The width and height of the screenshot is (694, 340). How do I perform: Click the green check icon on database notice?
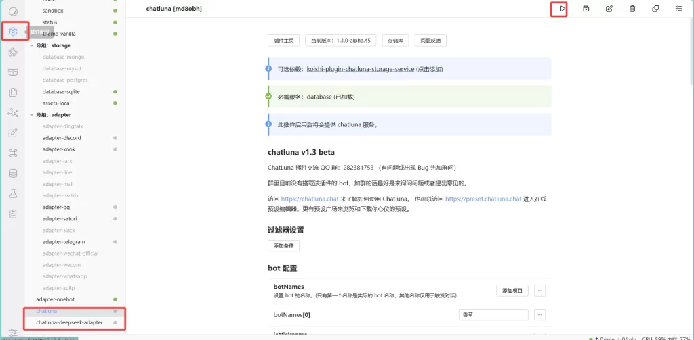(268, 97)
